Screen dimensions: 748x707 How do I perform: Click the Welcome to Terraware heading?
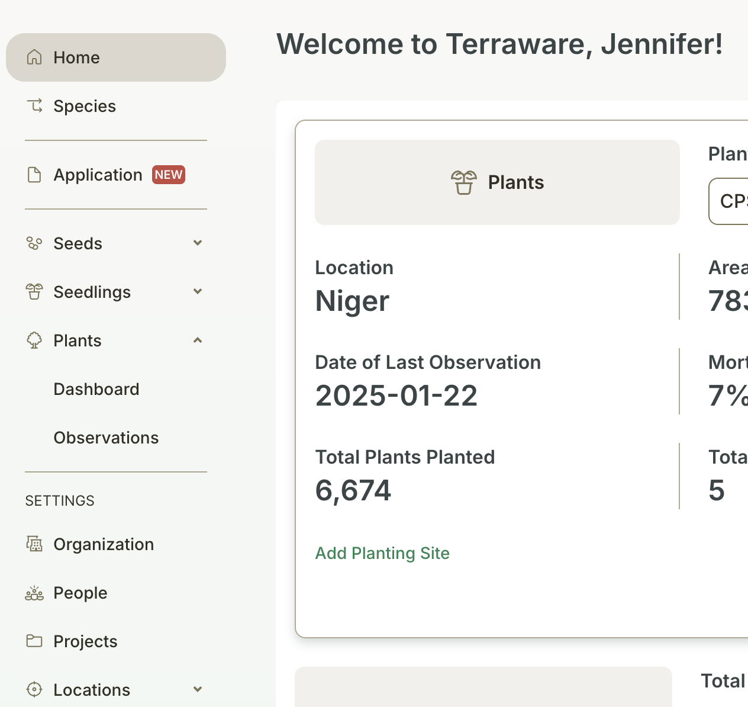(499, 44)
